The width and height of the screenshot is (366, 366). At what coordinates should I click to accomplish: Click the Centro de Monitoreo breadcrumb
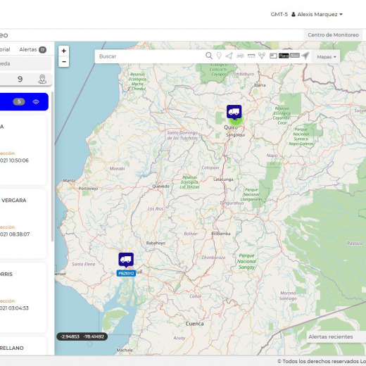[333, 35]
